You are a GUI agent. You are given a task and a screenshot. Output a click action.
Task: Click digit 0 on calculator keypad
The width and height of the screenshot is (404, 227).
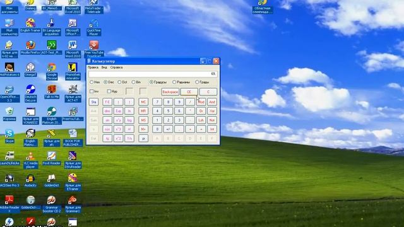tap(157, 129)
